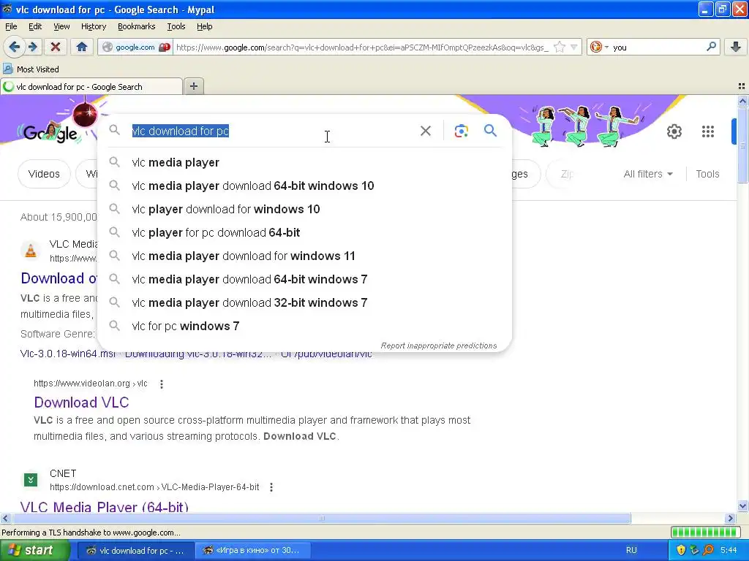Viewport: 749px width, 561px height.
Task: Click the taskbar clock 5:44
Action: [x=729, y=550]
